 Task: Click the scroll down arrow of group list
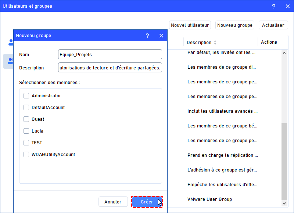pyautogui.click(x=284, y=203)
